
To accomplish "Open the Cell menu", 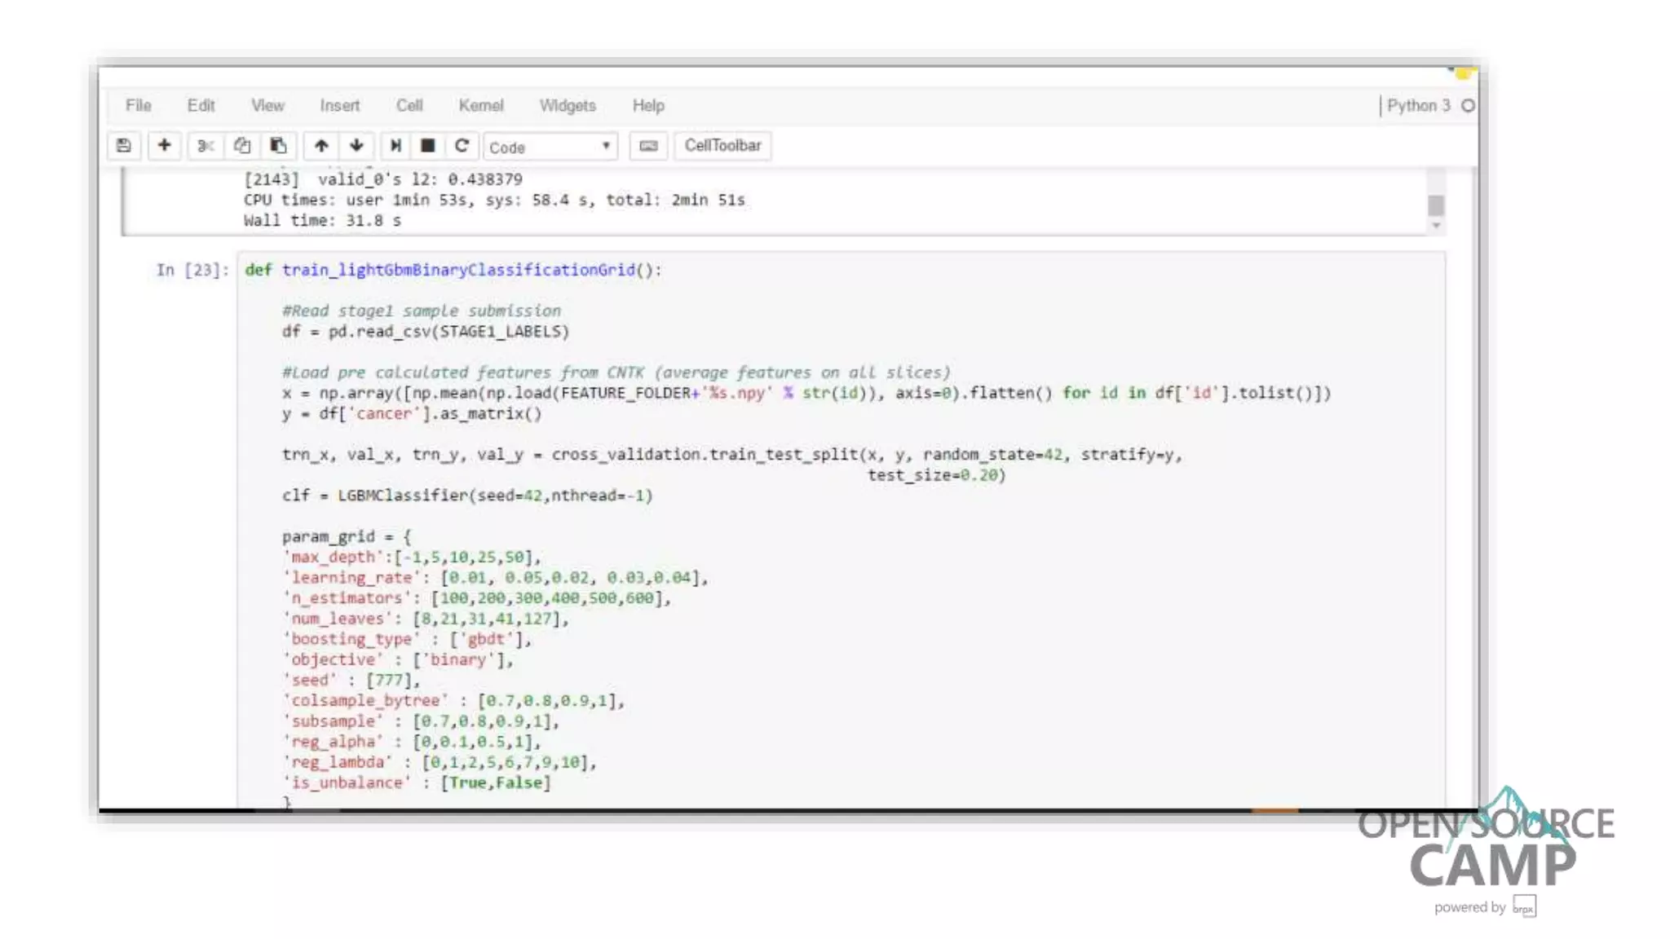I will tap(409, 106).
